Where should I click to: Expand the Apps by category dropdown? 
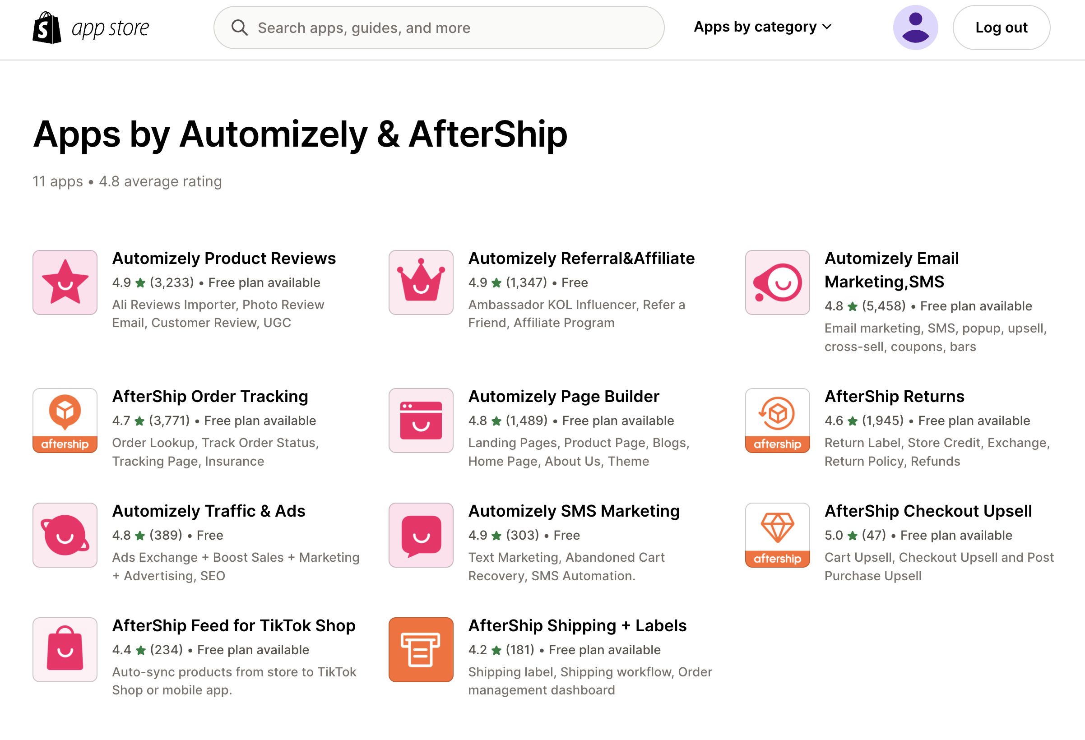pos(763,27)
